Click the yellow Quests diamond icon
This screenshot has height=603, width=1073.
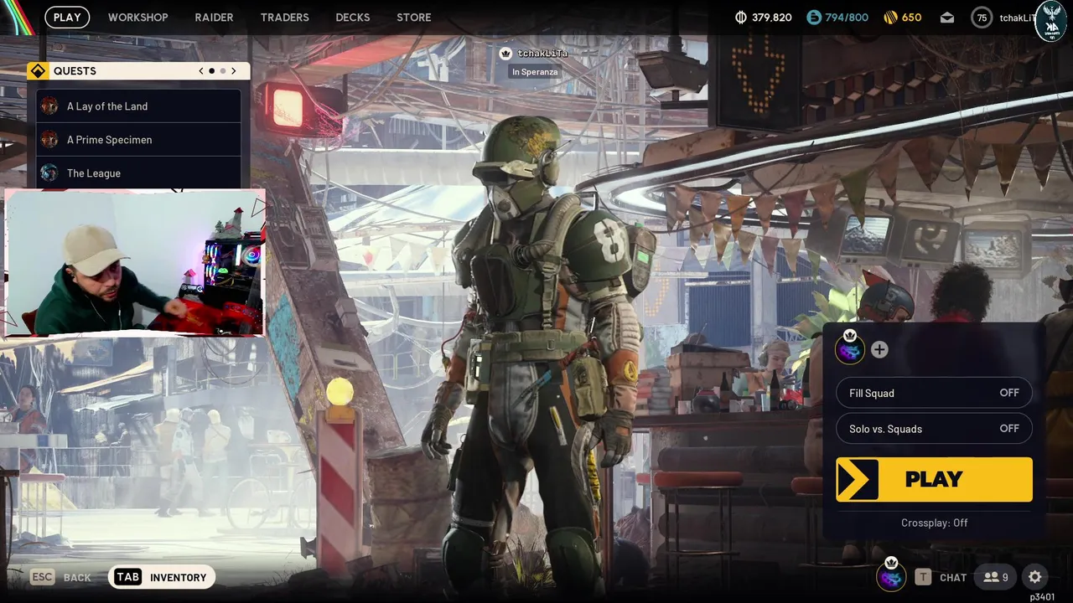[38, 71]
